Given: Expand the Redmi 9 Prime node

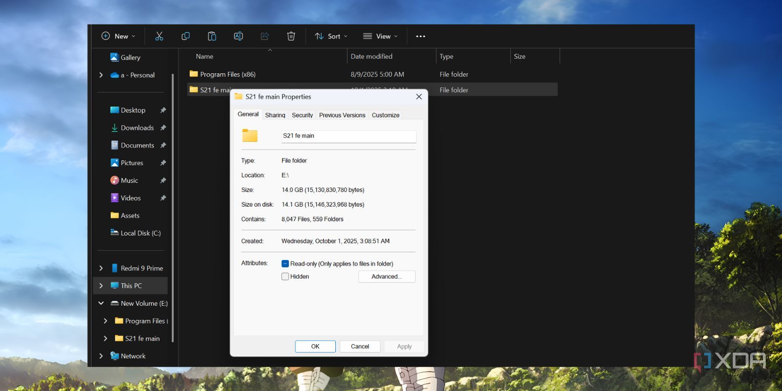Looking at the screenshot, I should tap(101, 268).
